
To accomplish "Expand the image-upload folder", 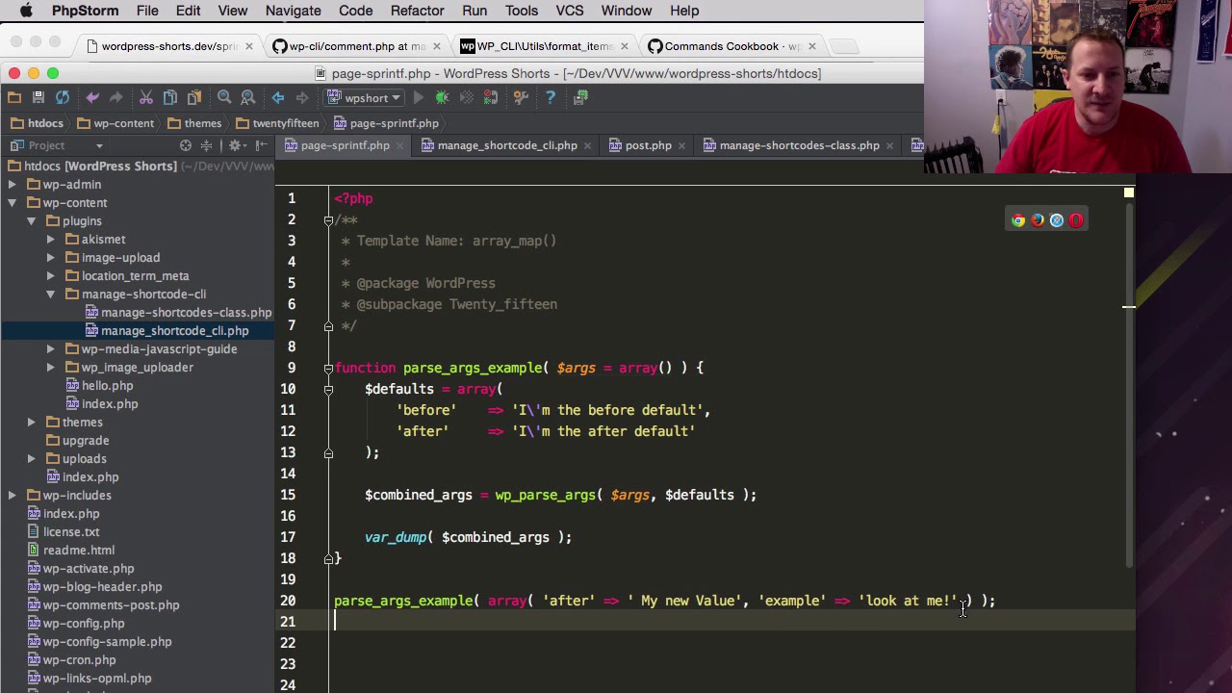I will point(50,258).
